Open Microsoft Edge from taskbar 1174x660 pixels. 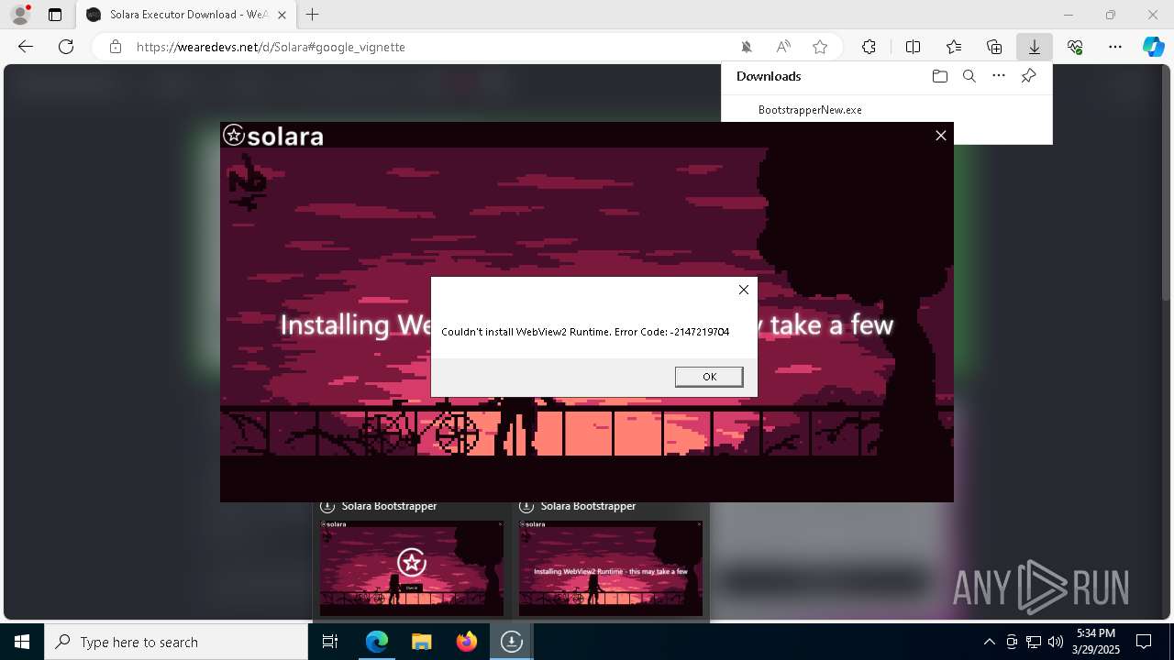377,642
